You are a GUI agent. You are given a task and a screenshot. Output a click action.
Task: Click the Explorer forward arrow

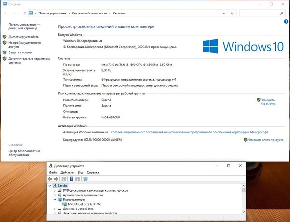pyautogui.click(x=14, y=13)
